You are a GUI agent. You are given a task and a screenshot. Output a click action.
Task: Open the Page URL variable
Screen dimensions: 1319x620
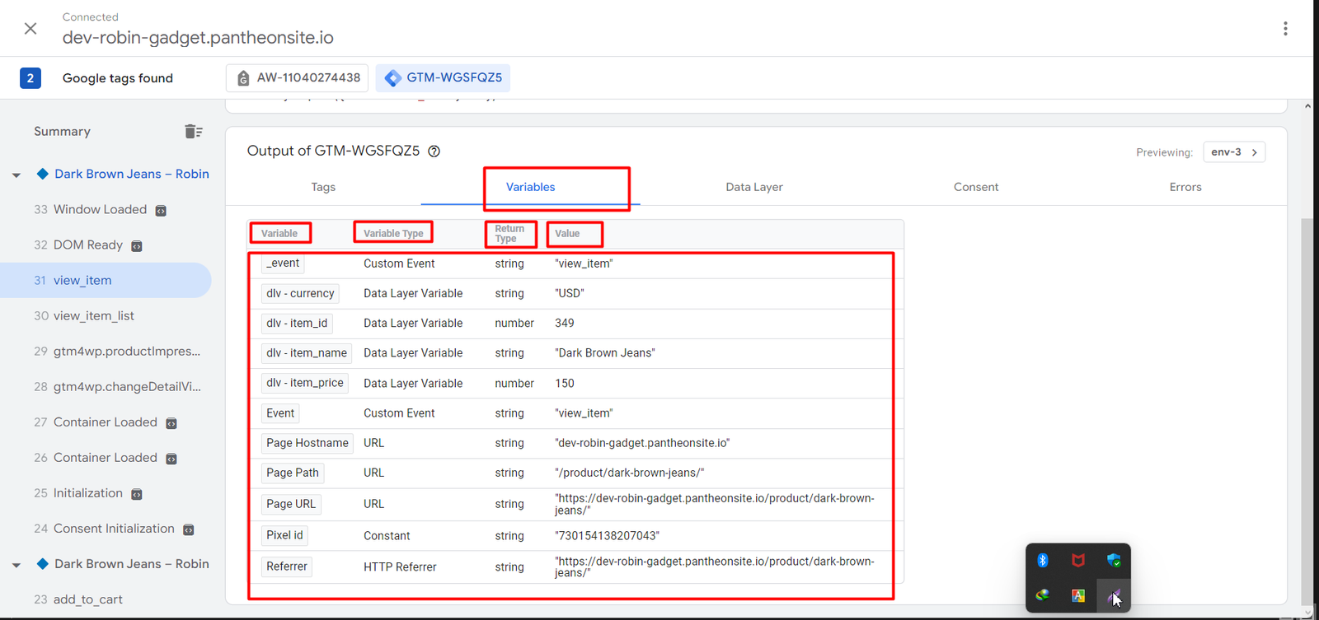coord(291,504)
